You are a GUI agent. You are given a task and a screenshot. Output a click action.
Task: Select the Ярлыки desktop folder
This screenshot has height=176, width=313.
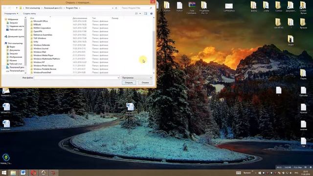coord(303,23)
